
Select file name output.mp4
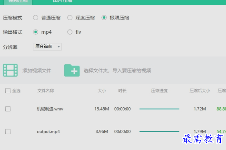point(48,132)
